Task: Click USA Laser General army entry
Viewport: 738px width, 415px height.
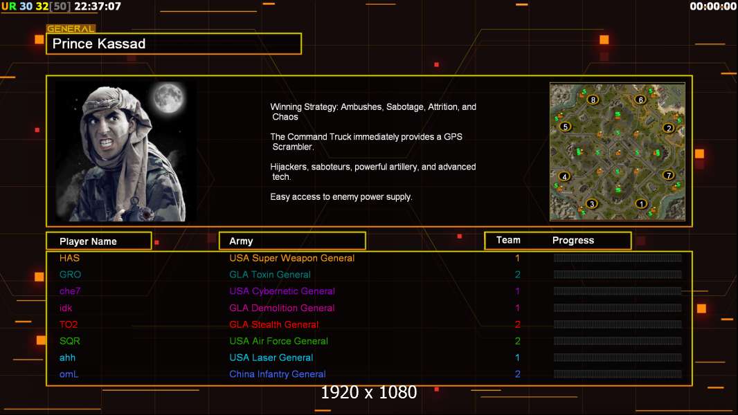Action: tap(271, 358)
